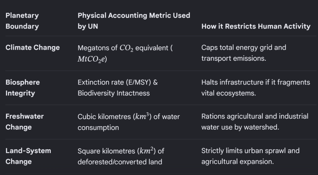Click the MtCO2e formula text
318x175 pixels.
[x=92, y=59]
